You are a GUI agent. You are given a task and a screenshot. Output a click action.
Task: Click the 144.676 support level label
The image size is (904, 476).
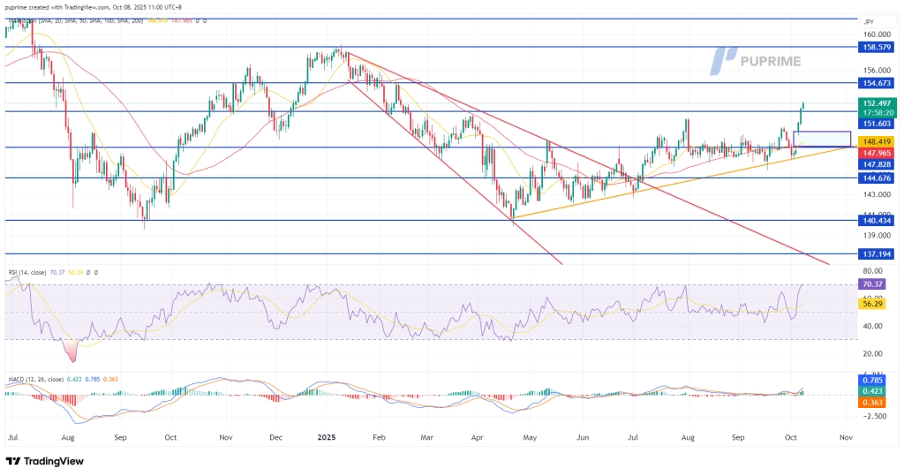coord(875,178)
